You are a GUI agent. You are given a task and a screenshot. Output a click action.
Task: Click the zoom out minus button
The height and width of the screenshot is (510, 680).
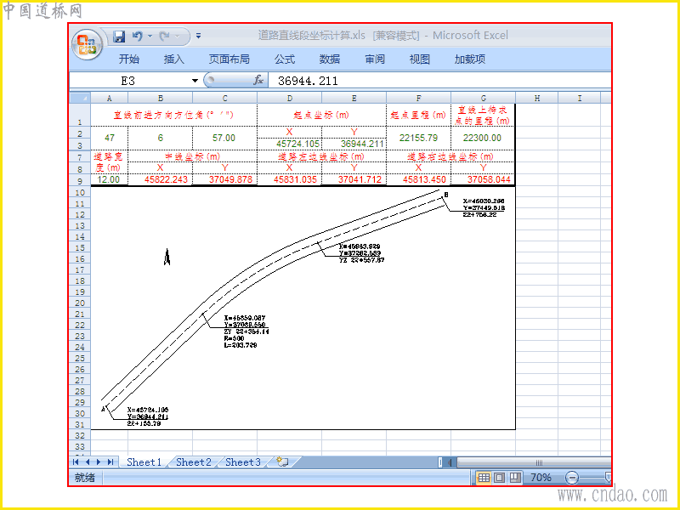572,479
